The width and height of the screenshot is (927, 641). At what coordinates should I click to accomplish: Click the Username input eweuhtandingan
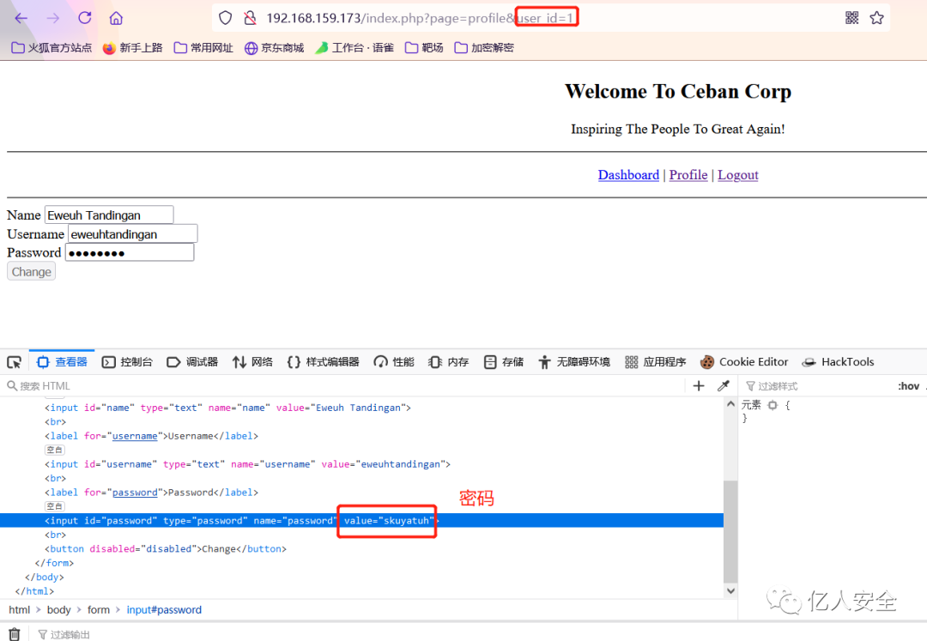(132, 234)
